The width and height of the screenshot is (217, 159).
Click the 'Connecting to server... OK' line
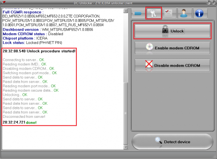tap(24, 60)
